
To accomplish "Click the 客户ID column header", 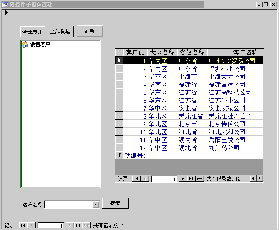I will [x=135, y=52].
